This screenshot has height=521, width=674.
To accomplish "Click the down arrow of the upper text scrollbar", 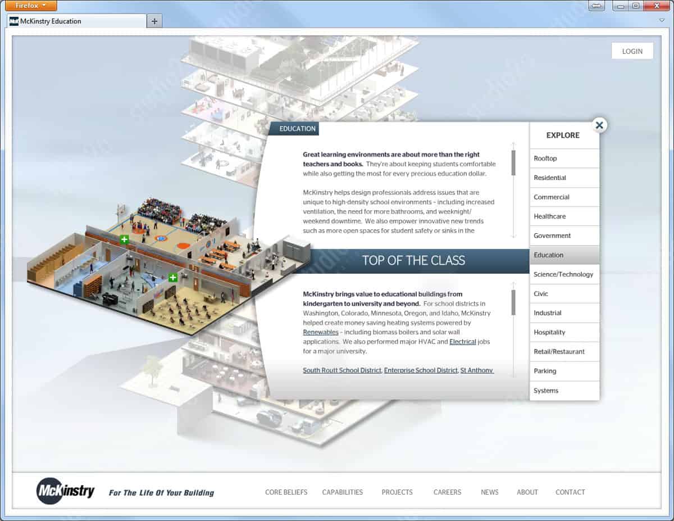I will coord(513,235).
